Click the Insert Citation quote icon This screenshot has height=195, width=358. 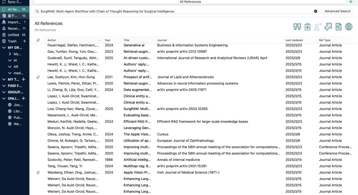point(297,27)
